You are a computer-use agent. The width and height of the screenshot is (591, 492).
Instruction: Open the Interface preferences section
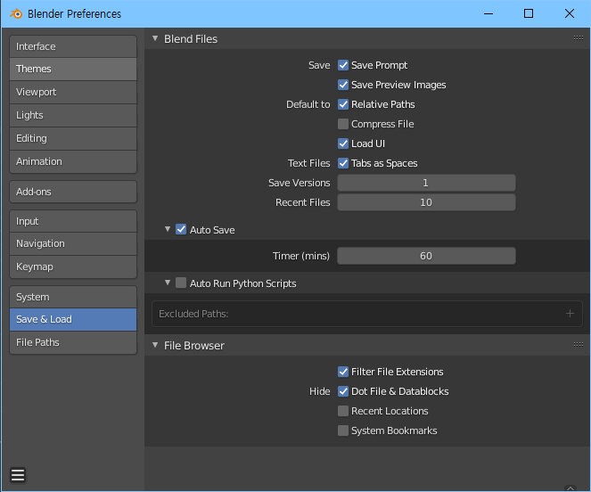(x=73, y=46)
